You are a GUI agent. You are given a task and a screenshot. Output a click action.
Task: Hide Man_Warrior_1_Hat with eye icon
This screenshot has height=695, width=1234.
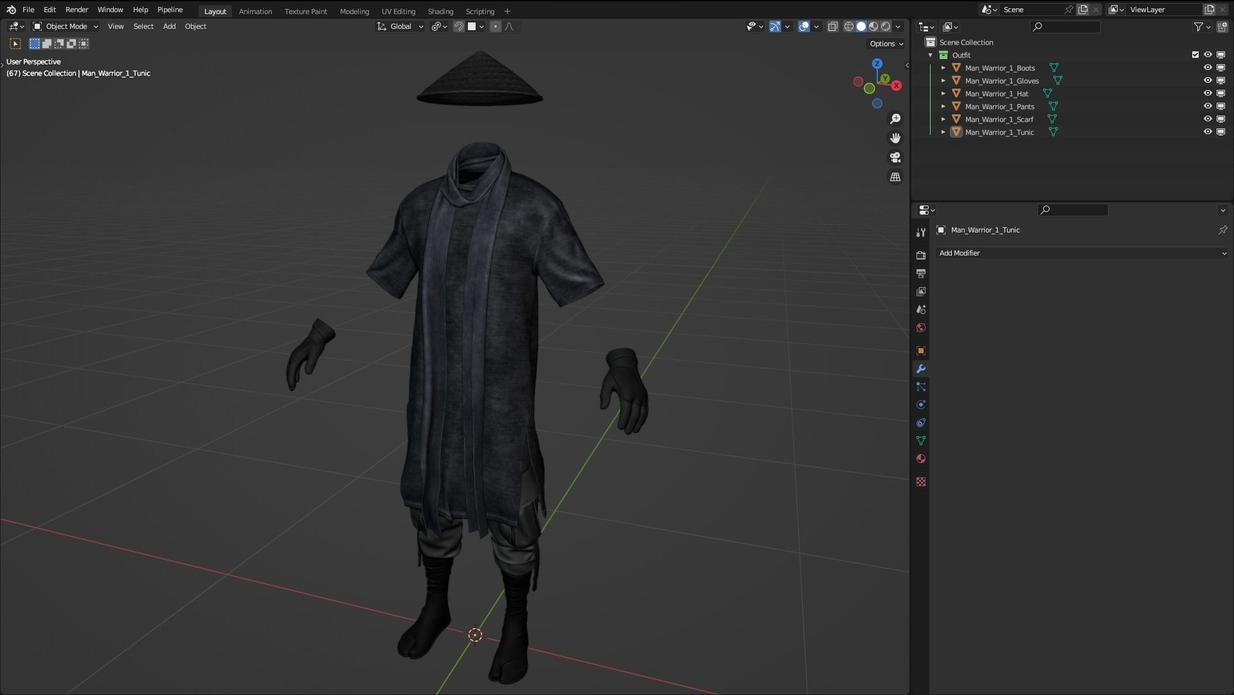click(1208, 93)
